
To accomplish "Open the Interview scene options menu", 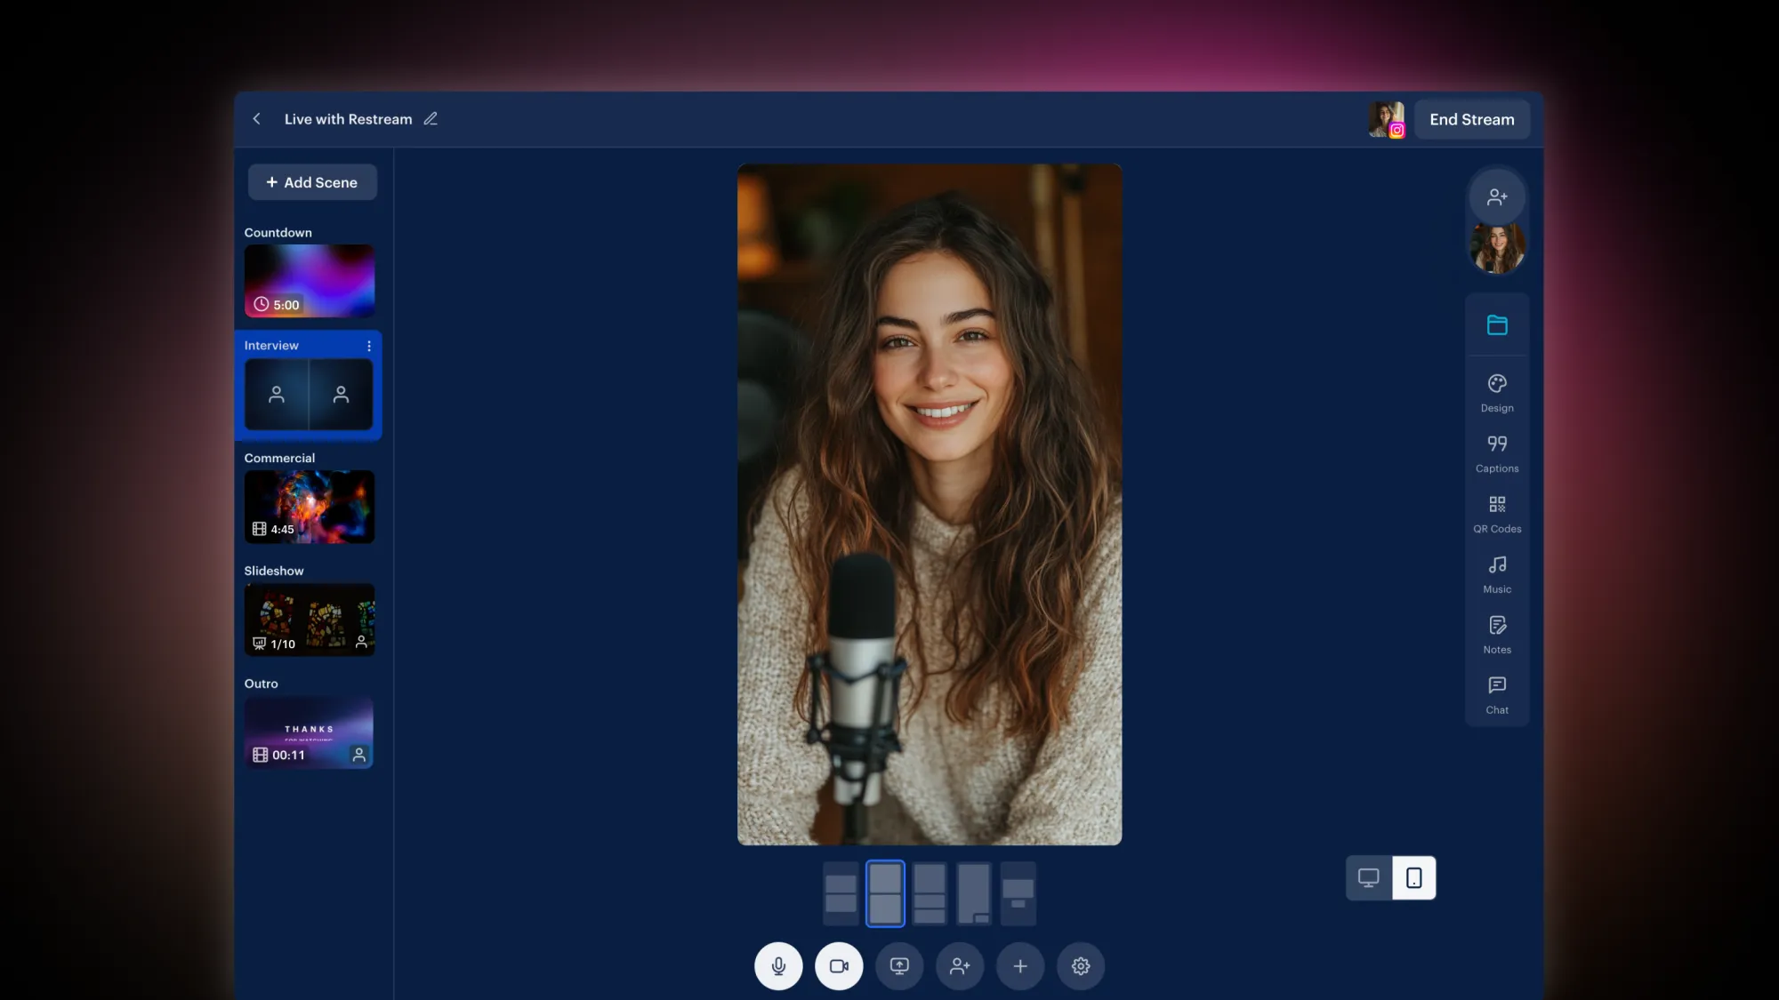I will pyautogui.click(x=369, y=346).
